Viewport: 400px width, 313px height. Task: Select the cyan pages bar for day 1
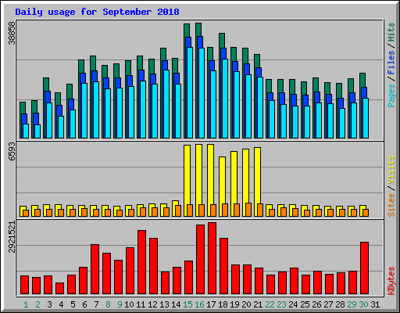pos(26,131)
